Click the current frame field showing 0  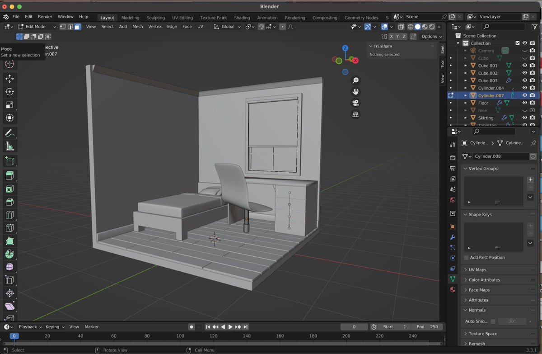pos(354,327)
